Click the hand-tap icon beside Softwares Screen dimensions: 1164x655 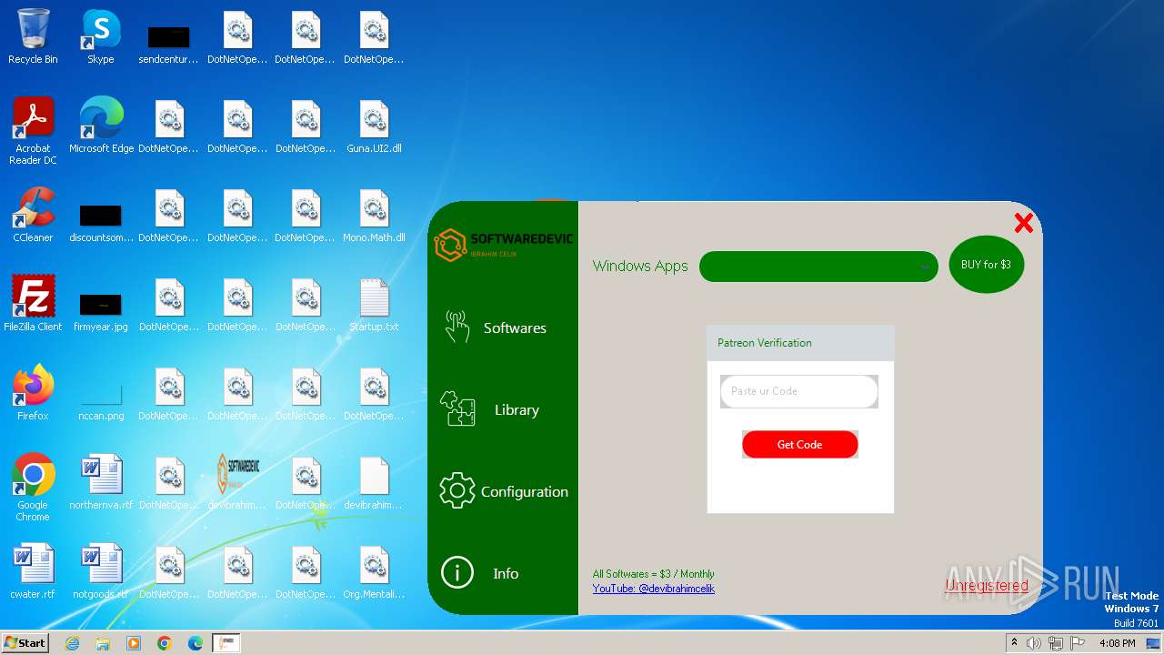(x=457, y=327)
